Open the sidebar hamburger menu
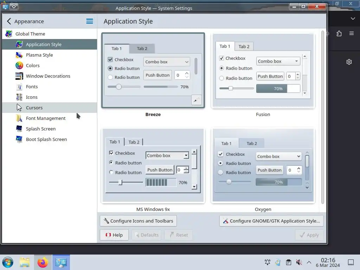Screen dimensions: 360x270 pos(90,21)
